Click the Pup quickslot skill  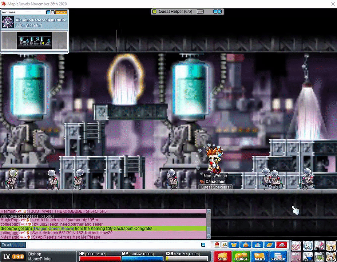(331, 246)
